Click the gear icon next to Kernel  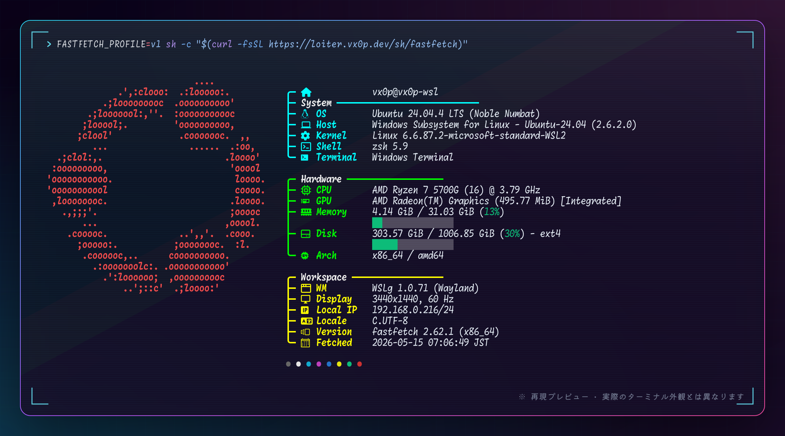(x=305, y=136)
